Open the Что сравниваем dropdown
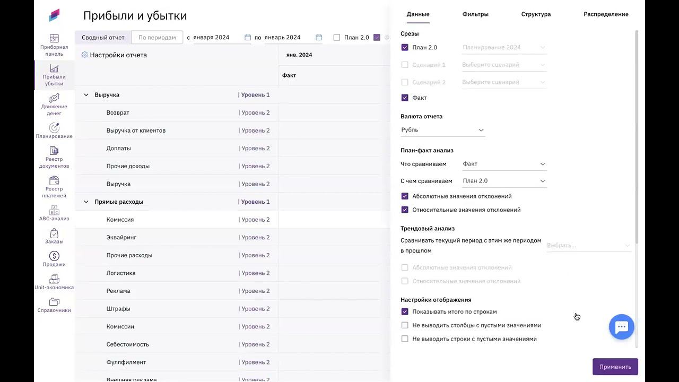The width and height of the screenshot is (679, 382). pyautogui.click(x=503, y=164)
